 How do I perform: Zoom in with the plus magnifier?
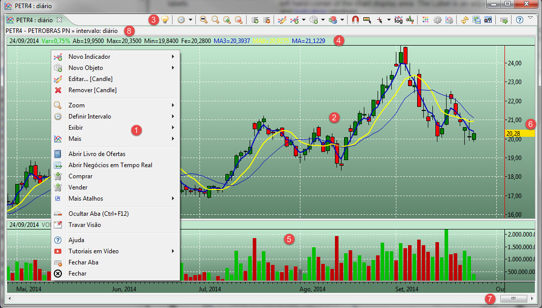227,20
